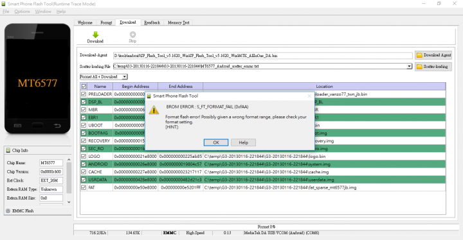Click the Extern RAM Type field
This screenshot has height=240, width=463.
pos(51,189)
